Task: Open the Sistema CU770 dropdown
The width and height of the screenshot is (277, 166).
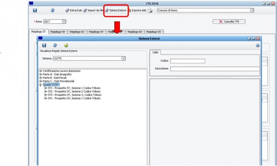Action: pyautogui.click(x=123, y=58)
